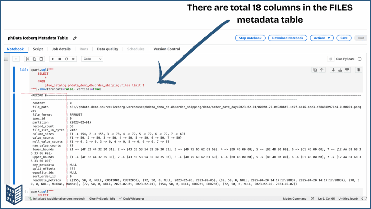
Task: Delete the cell using trash icon
Action: (359, 70)
